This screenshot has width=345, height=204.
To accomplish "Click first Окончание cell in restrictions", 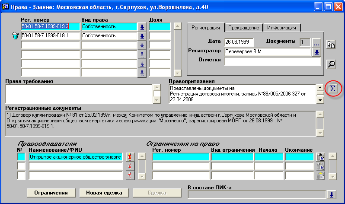I will (299, 157).
